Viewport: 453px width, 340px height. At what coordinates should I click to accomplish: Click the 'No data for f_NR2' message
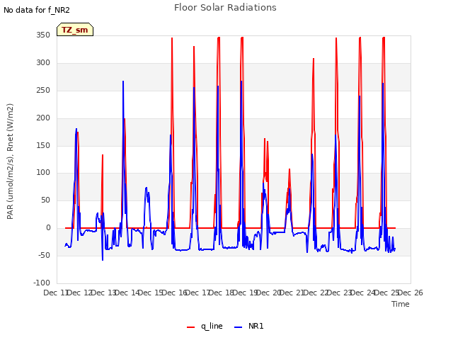coord(37,10)
